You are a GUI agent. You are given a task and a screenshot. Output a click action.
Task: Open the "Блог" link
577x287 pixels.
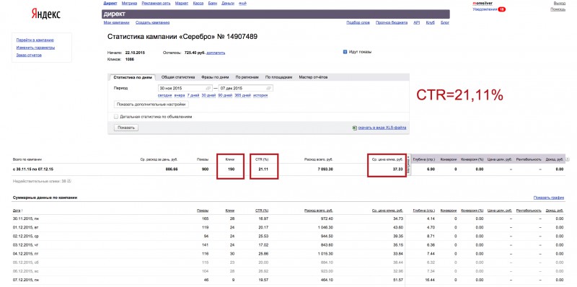pyautogui.click(x=445, y=22)
